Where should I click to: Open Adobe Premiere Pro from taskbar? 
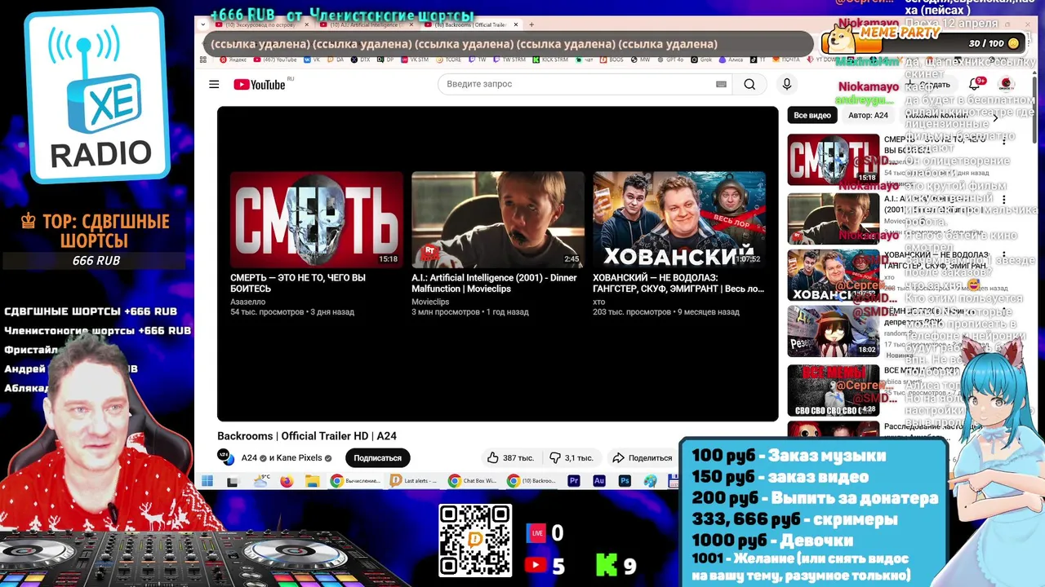574,481
